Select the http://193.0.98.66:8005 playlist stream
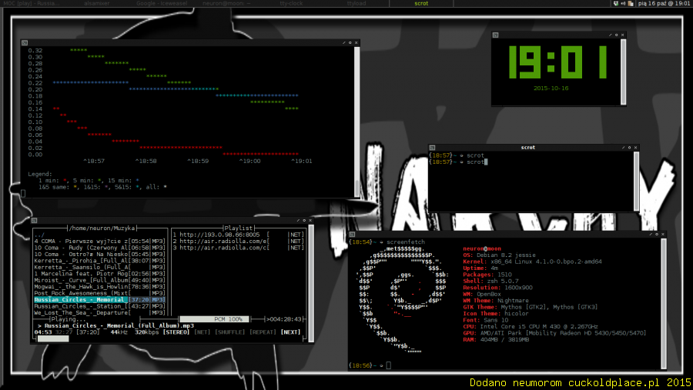The image size is (693, 390). pyautogui.click(x=223, y=235)
